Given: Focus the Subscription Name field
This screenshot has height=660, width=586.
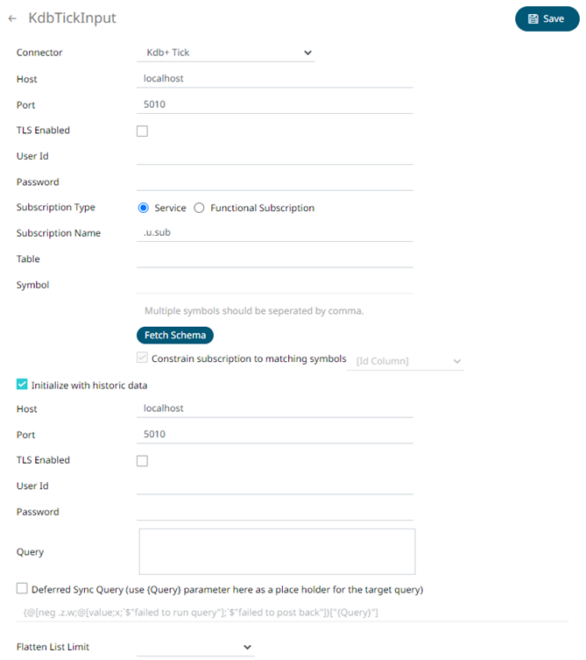Looking at the screenshot, I should pos(275,234).
